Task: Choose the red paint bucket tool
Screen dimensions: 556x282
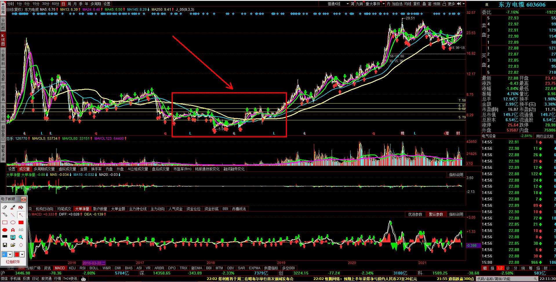Action: [x=21, y=207]
